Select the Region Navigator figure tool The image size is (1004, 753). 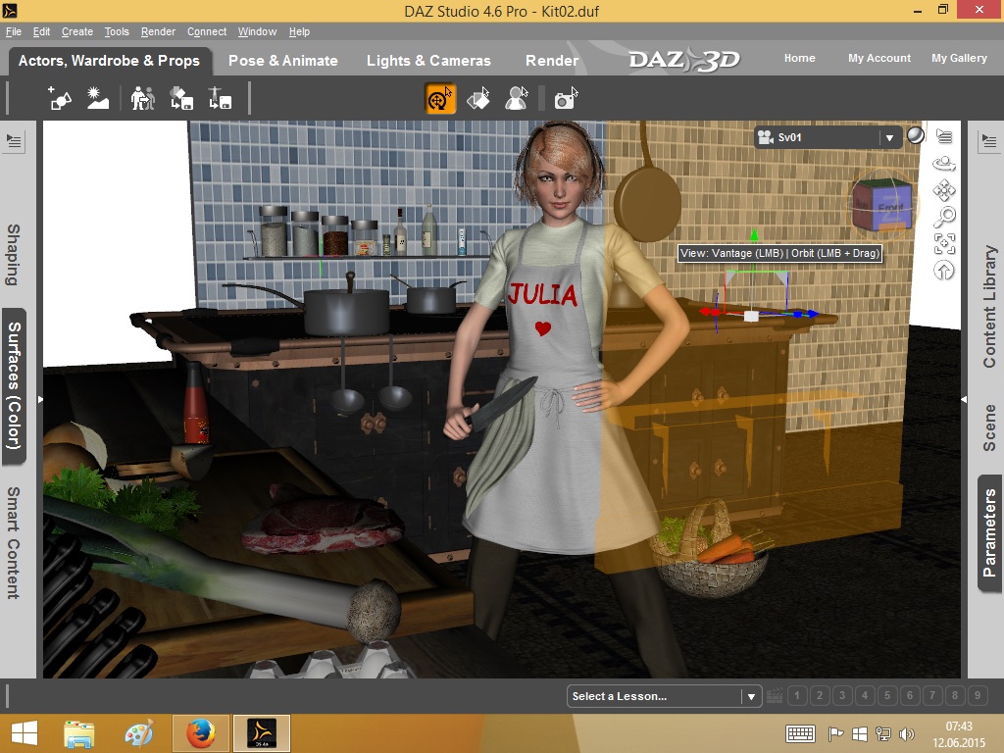tap(517, 99)
